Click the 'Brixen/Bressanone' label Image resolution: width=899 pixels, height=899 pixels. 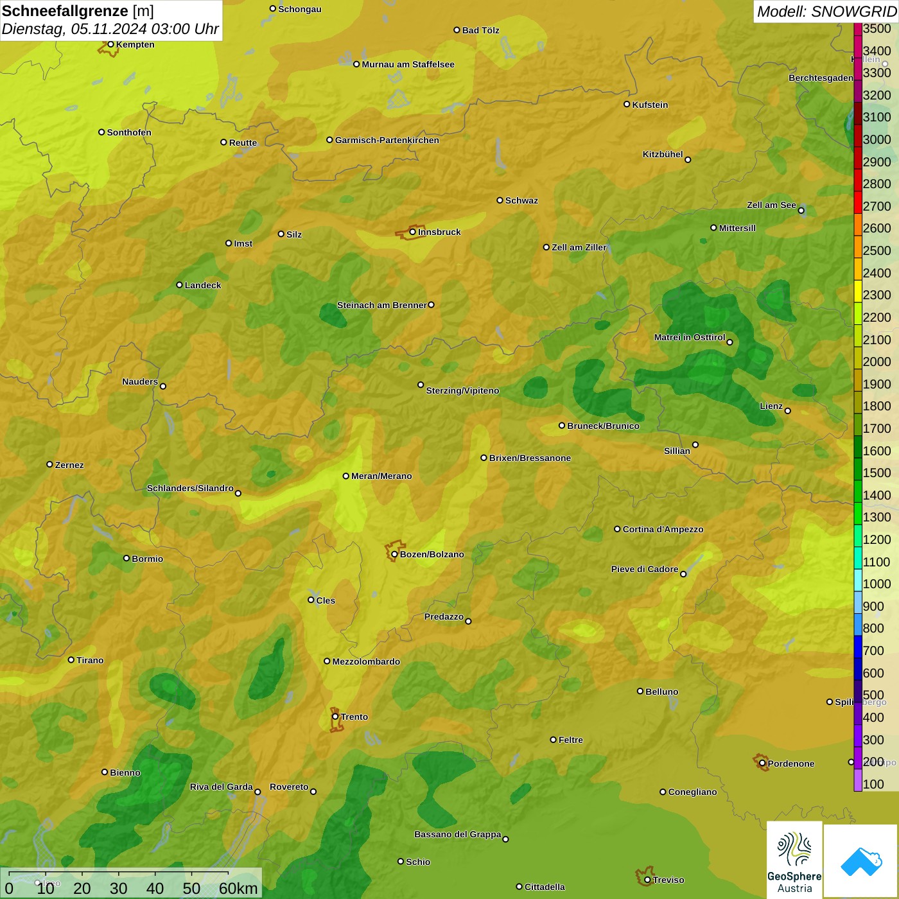pos(530,458)
